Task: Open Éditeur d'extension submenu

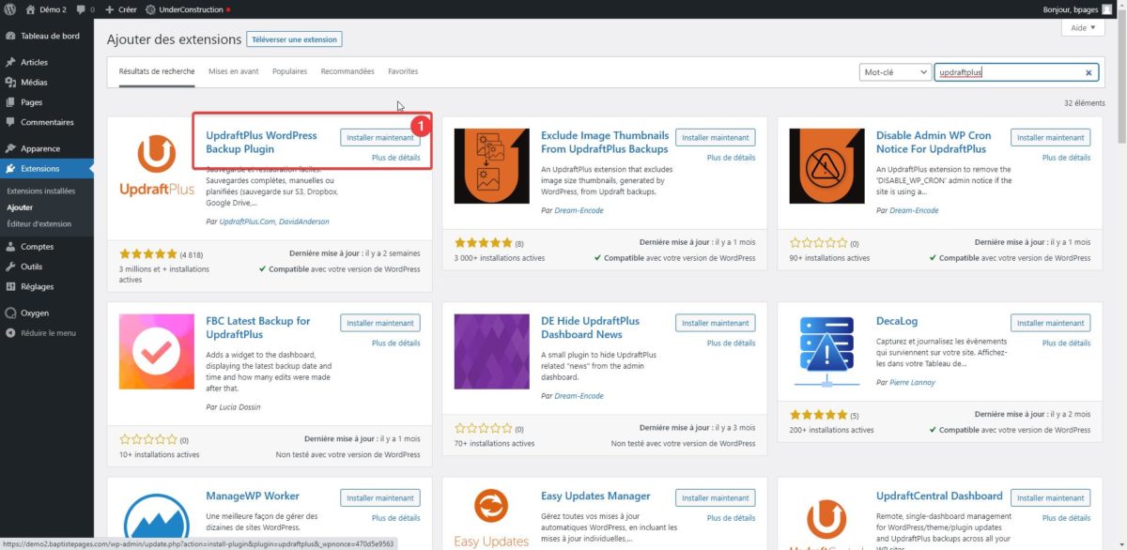Action: 39,223
